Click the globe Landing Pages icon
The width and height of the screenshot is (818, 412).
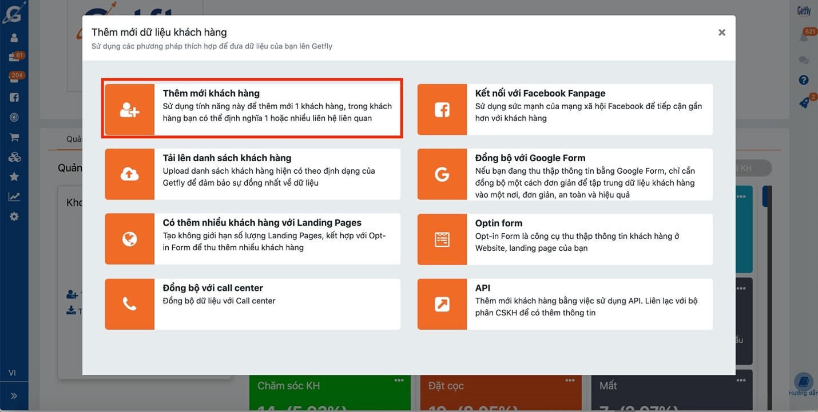(x=130, y=239)
